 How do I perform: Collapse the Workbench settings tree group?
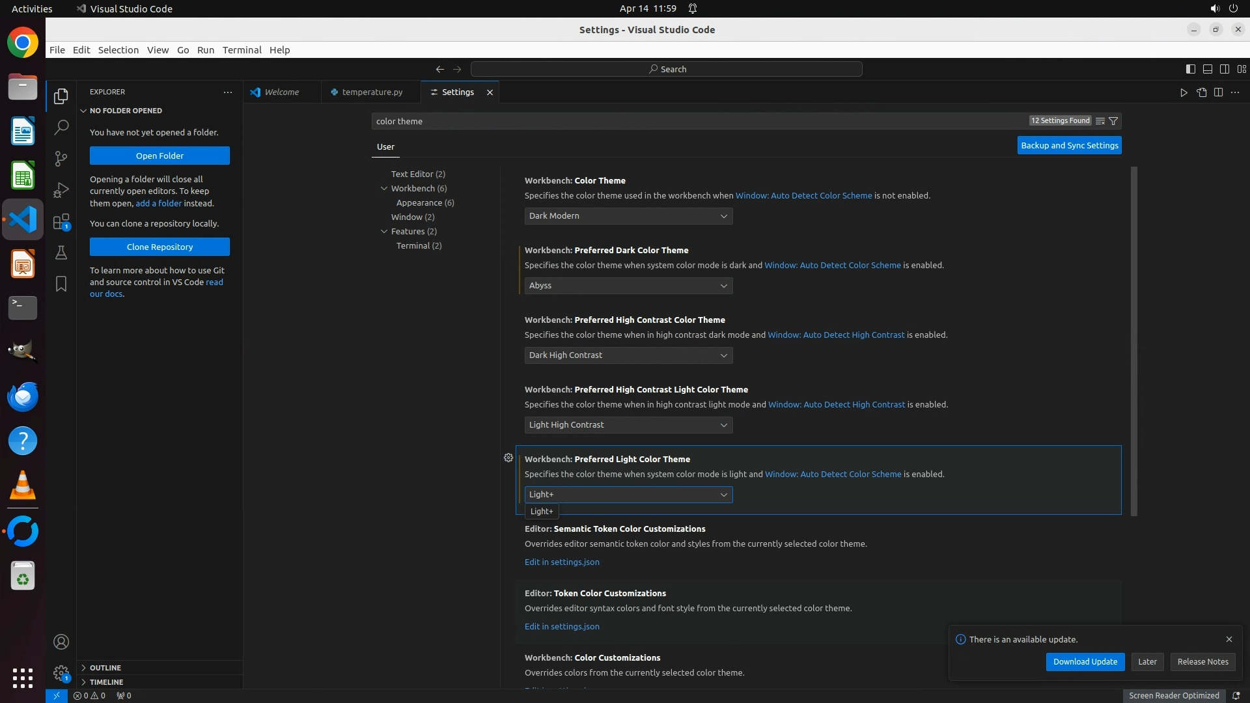point(384,188)
